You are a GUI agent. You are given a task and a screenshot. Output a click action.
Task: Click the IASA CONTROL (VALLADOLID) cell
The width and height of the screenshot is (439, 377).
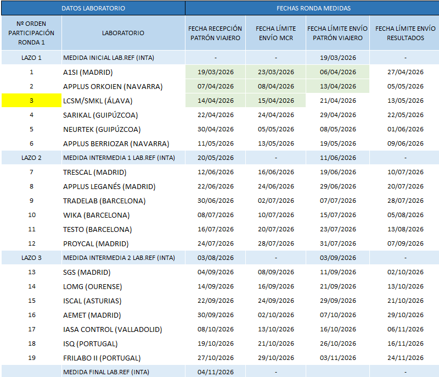click(112, 329)
